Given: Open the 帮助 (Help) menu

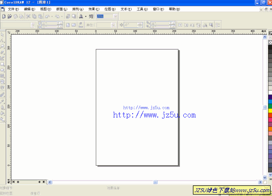Looking at the screenshot, I should pos(174,9).
